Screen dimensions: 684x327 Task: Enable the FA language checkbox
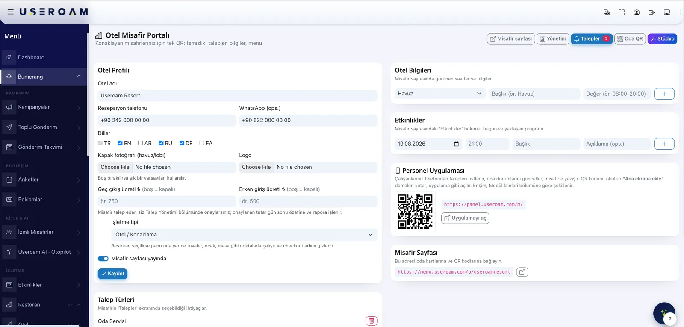[202, 143]
